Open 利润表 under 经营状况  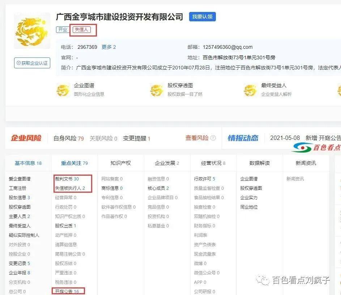[200, 235]
